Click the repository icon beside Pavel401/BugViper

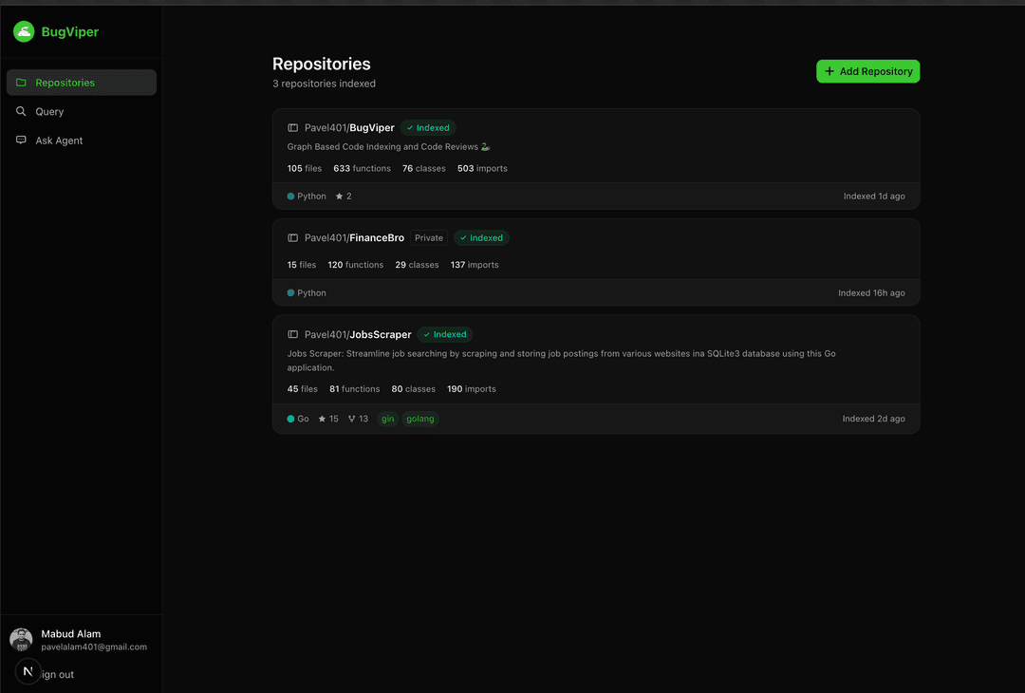pos(291,126)
